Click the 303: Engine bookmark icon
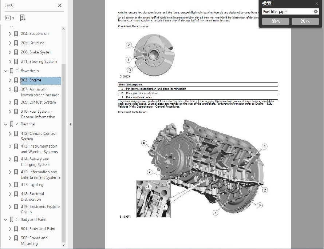324x249 pixels. (16, 80)
